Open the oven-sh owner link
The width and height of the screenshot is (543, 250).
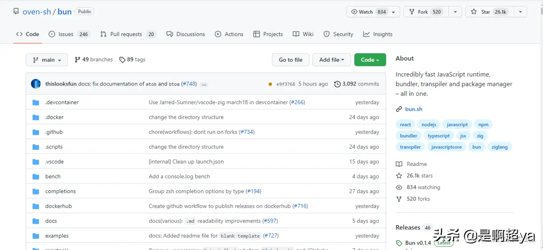[37, 12]
